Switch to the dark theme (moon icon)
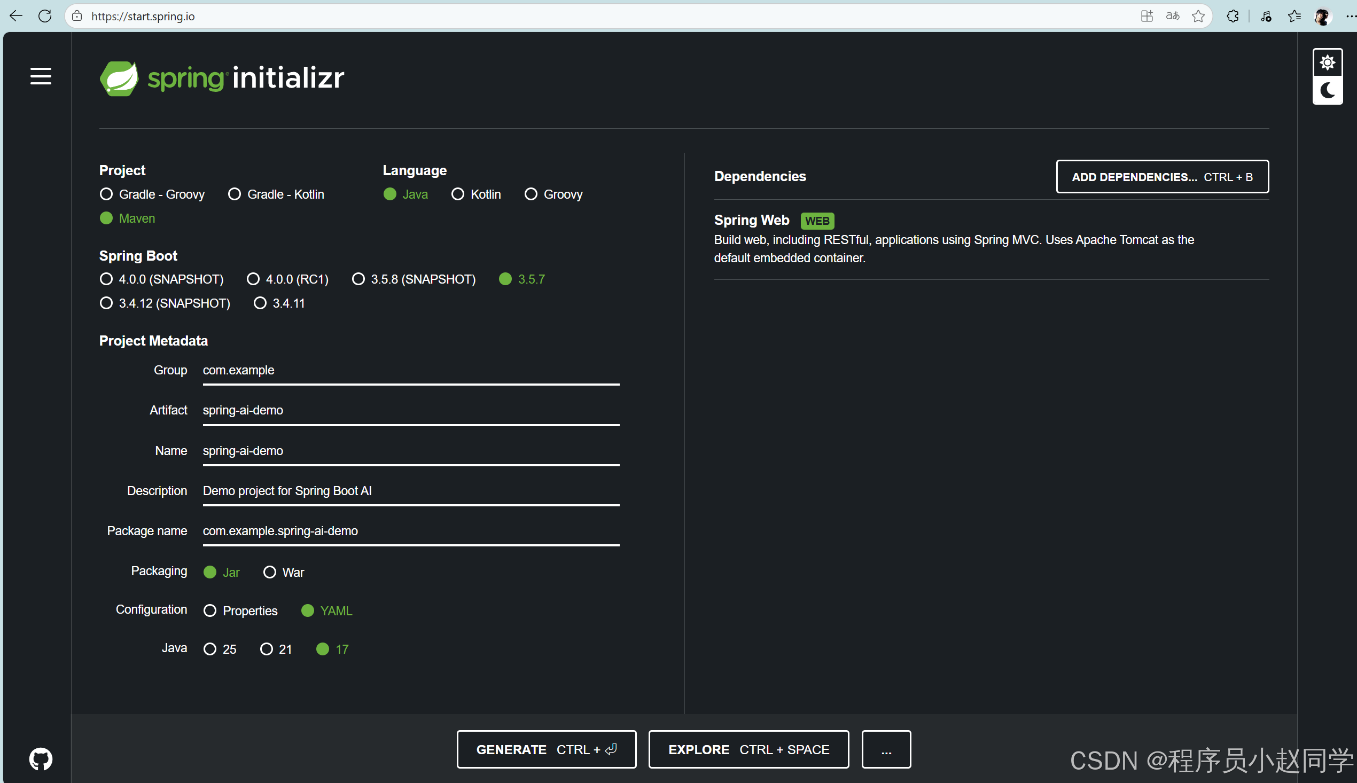1357x783 pixels. point(1327,90)
